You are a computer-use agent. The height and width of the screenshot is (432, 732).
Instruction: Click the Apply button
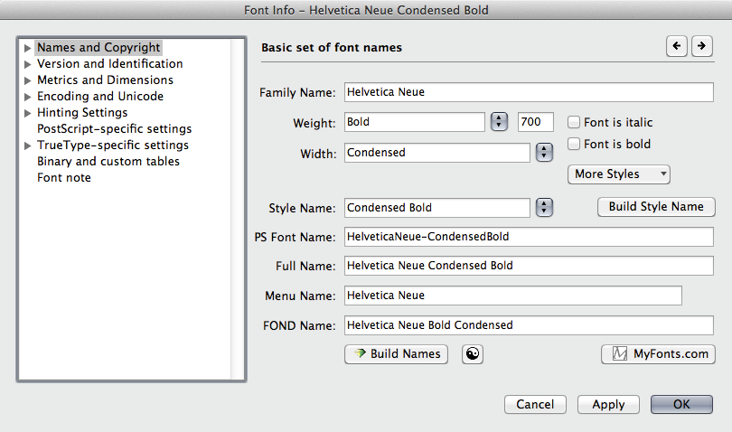coord(608,405)
